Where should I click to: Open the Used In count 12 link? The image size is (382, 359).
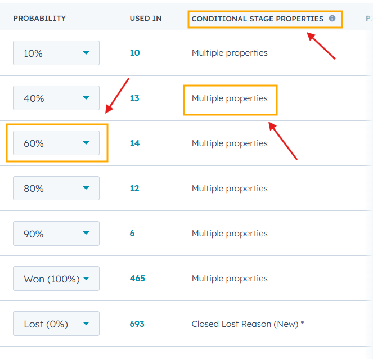pos(134,189)
